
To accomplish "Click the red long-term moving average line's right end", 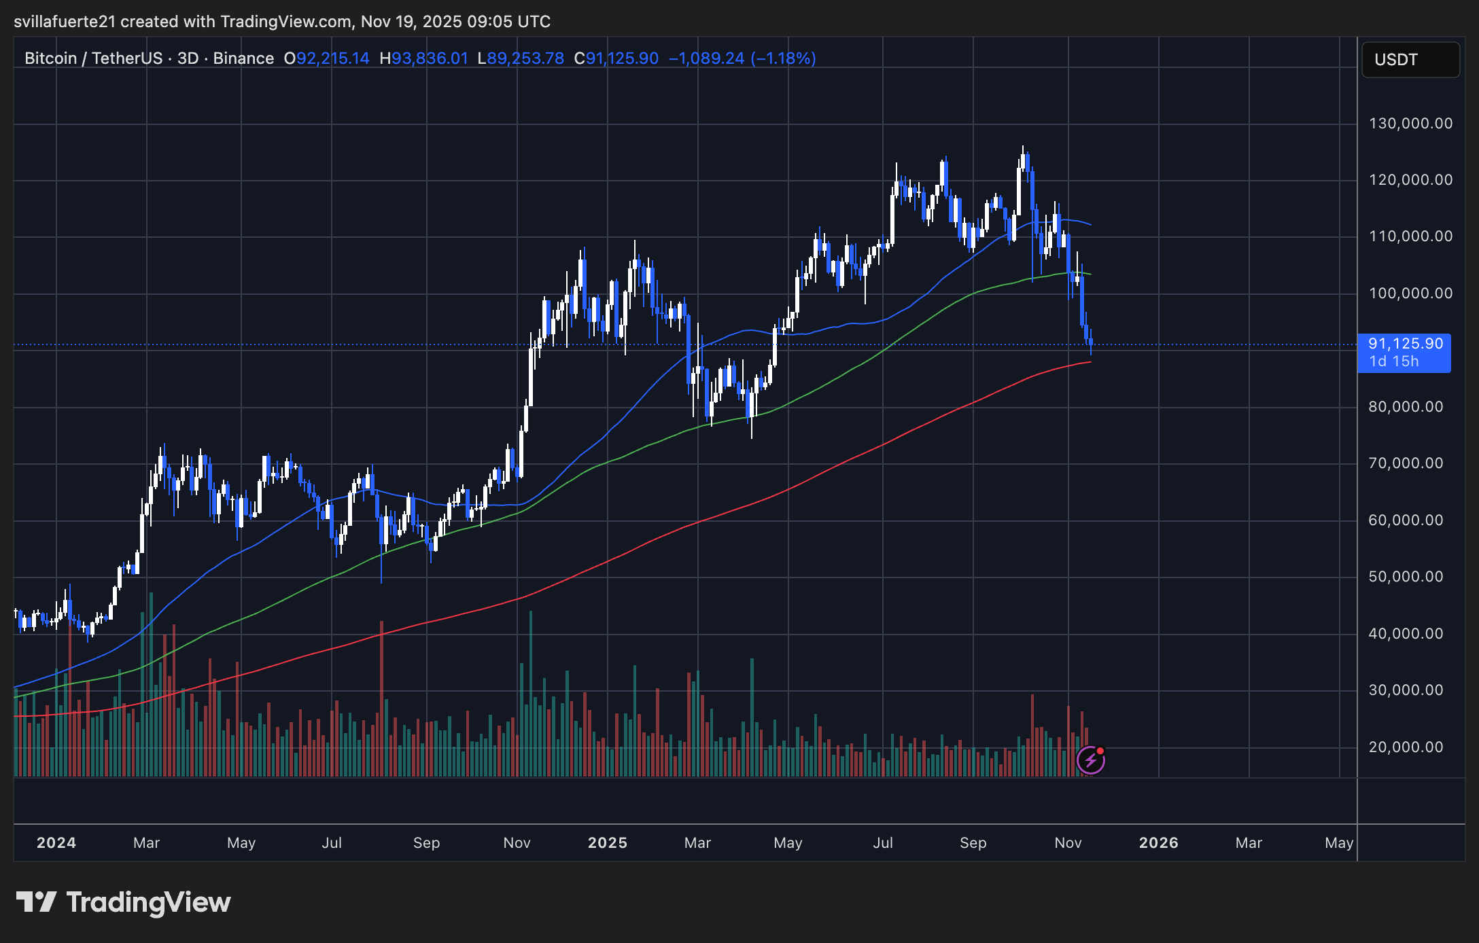I will 1089,363.
